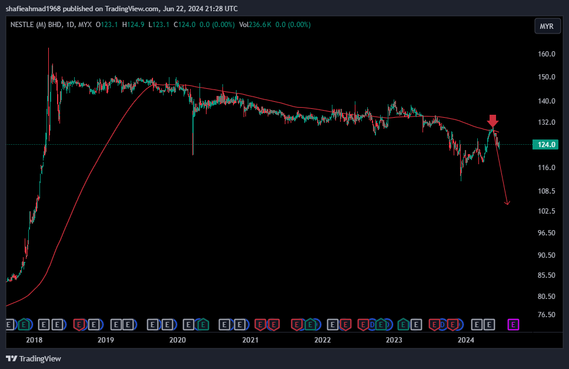This screenshot has height=369, width=569.
Task: Click the red earnings marker in mid-2018
Action: [79, 324]
